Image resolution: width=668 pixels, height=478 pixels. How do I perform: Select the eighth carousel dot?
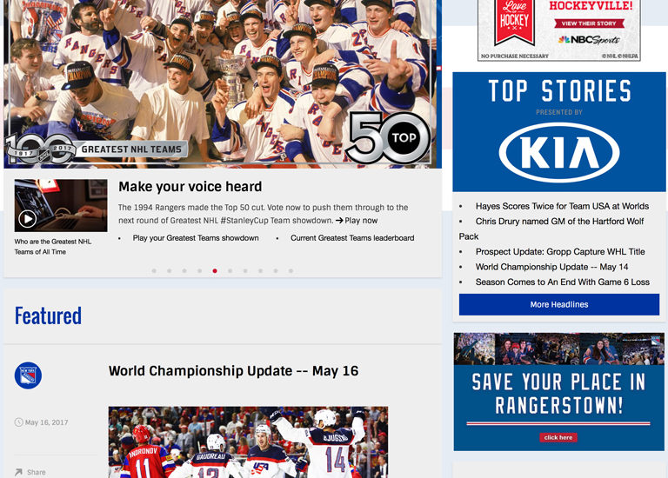pos(260,270)
